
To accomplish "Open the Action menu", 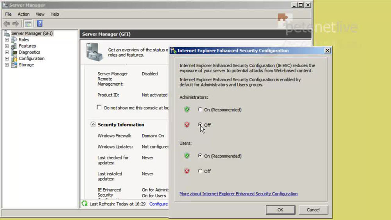I will click(23, 14).
